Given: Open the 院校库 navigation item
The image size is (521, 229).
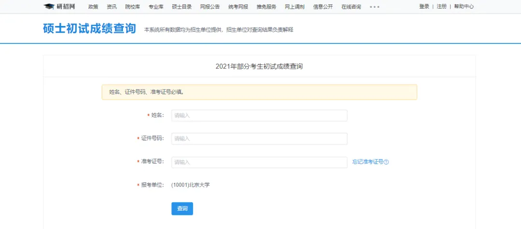Looking at the screenshot, I should pos(133,7).
